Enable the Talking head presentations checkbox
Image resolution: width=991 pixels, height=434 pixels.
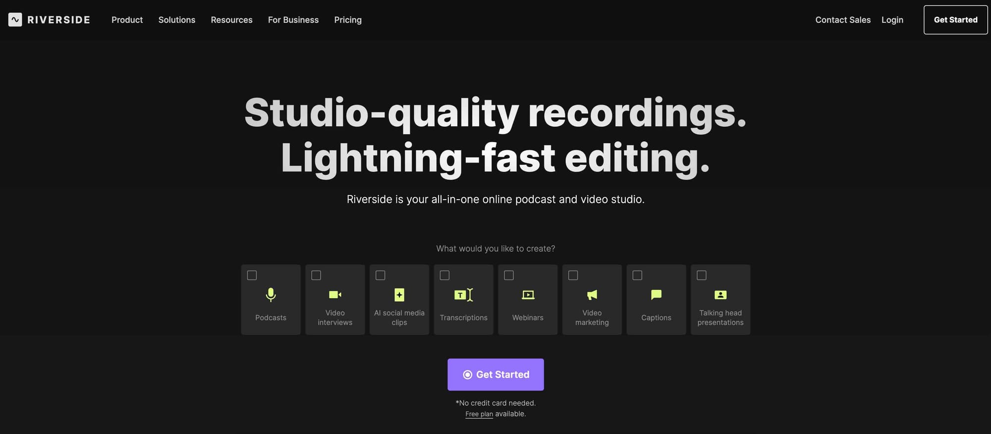702,275
